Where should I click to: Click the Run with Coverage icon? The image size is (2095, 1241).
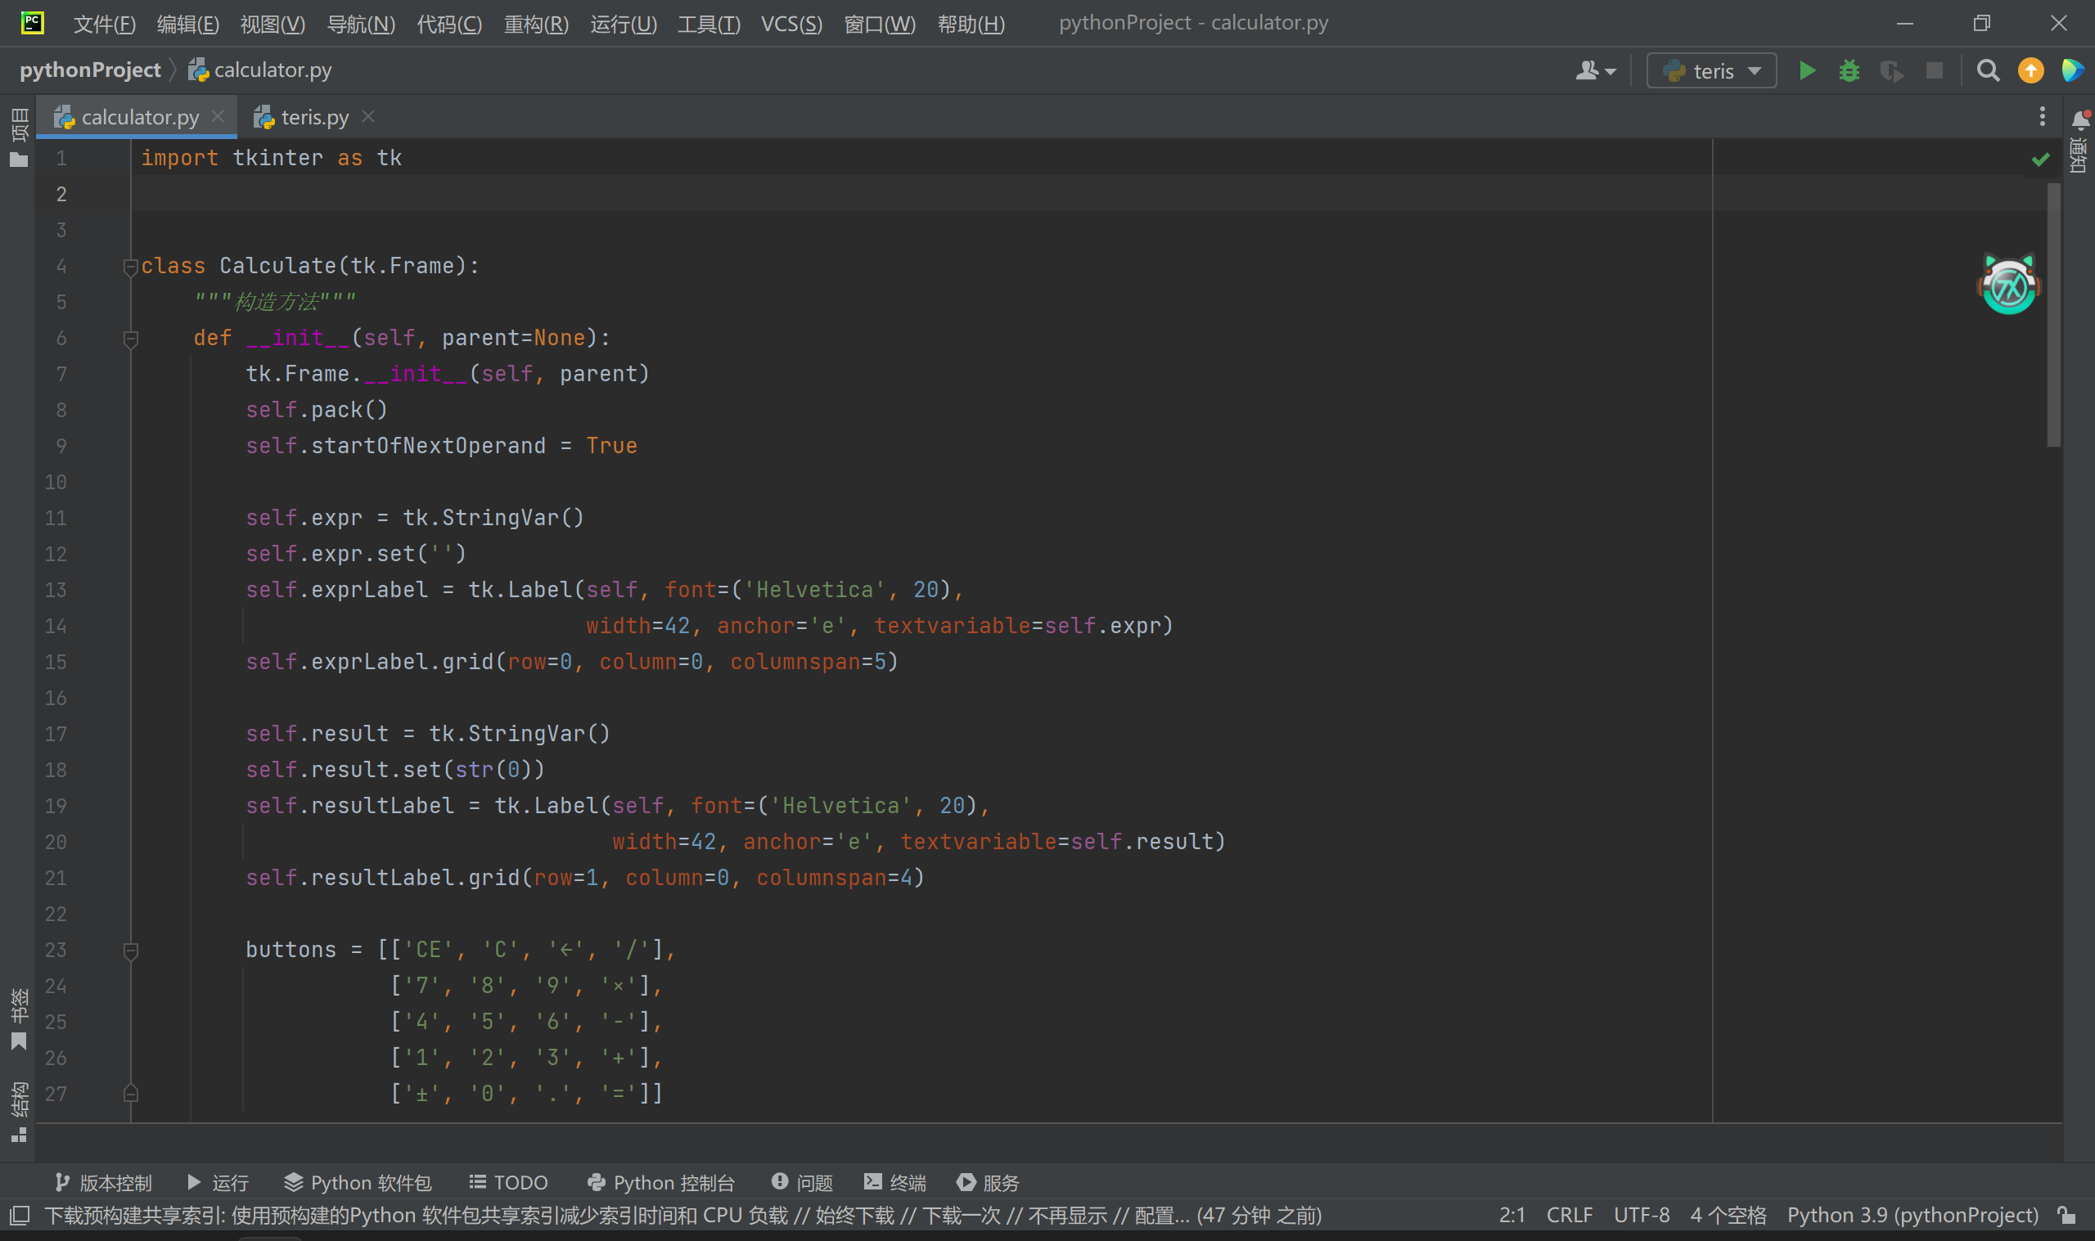(x=1892, y=71)
